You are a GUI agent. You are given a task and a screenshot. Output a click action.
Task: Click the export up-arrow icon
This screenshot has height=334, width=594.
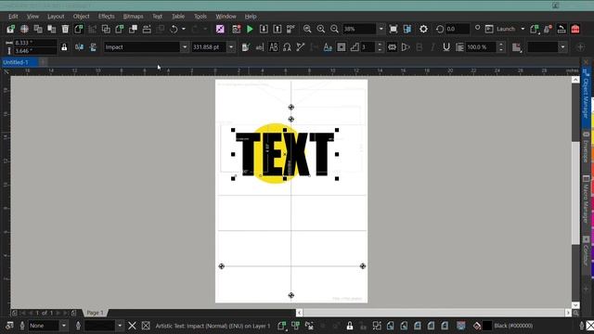point(278,29)
